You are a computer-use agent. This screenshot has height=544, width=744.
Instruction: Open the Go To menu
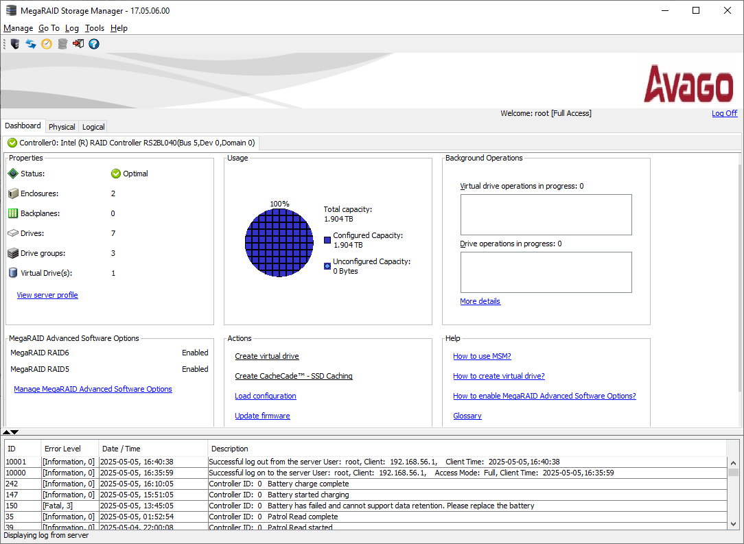pos(49,28)
